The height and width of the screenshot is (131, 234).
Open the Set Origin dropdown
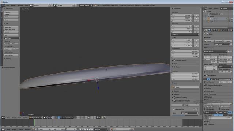pyautogui.click(x=11, y=38)
